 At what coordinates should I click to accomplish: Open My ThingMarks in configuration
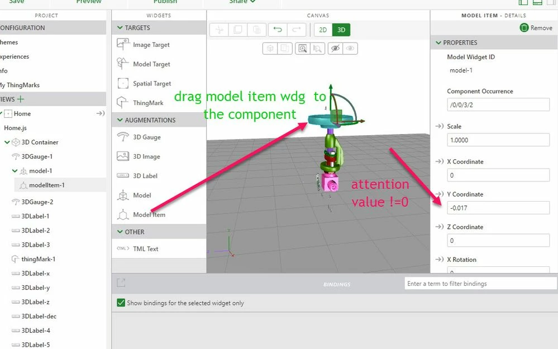[x=20, y=85]
